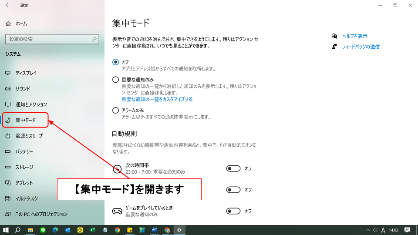Select the 'オフ' radio button
The image size is (418, 235).
pos(115,62)
